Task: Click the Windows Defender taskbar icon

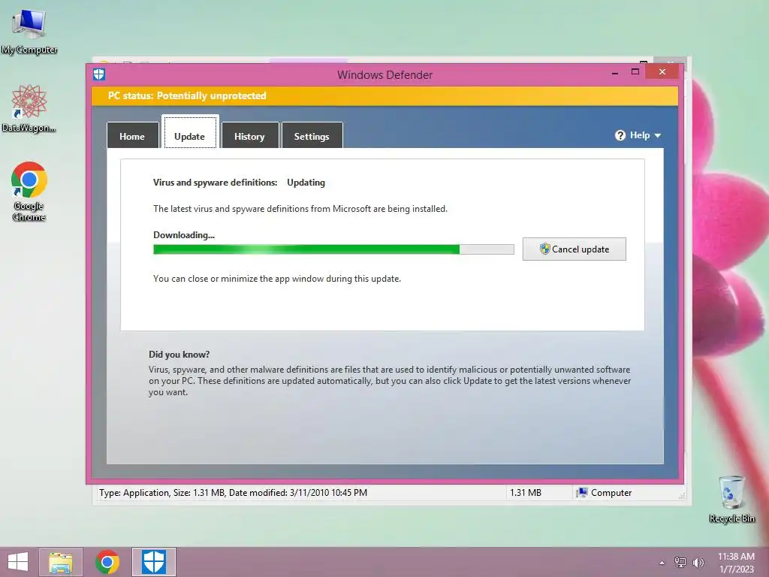Action: point(153,562)
